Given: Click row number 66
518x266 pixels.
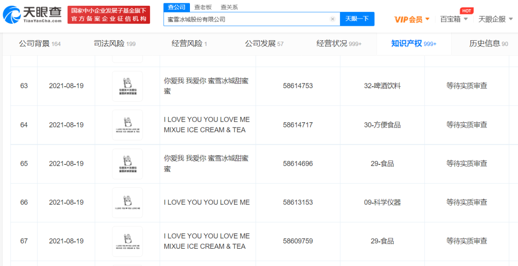Looking at the screenshot, I should [x=24, y=202].
